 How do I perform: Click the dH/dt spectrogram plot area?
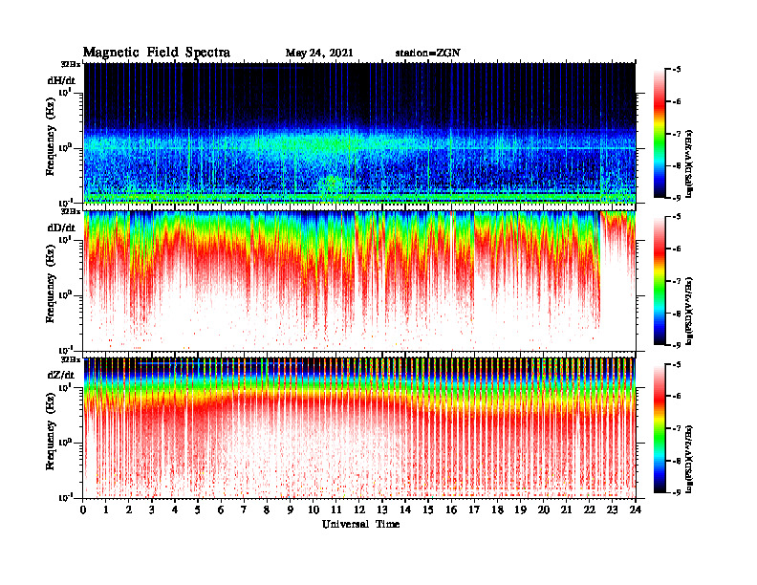359,133
